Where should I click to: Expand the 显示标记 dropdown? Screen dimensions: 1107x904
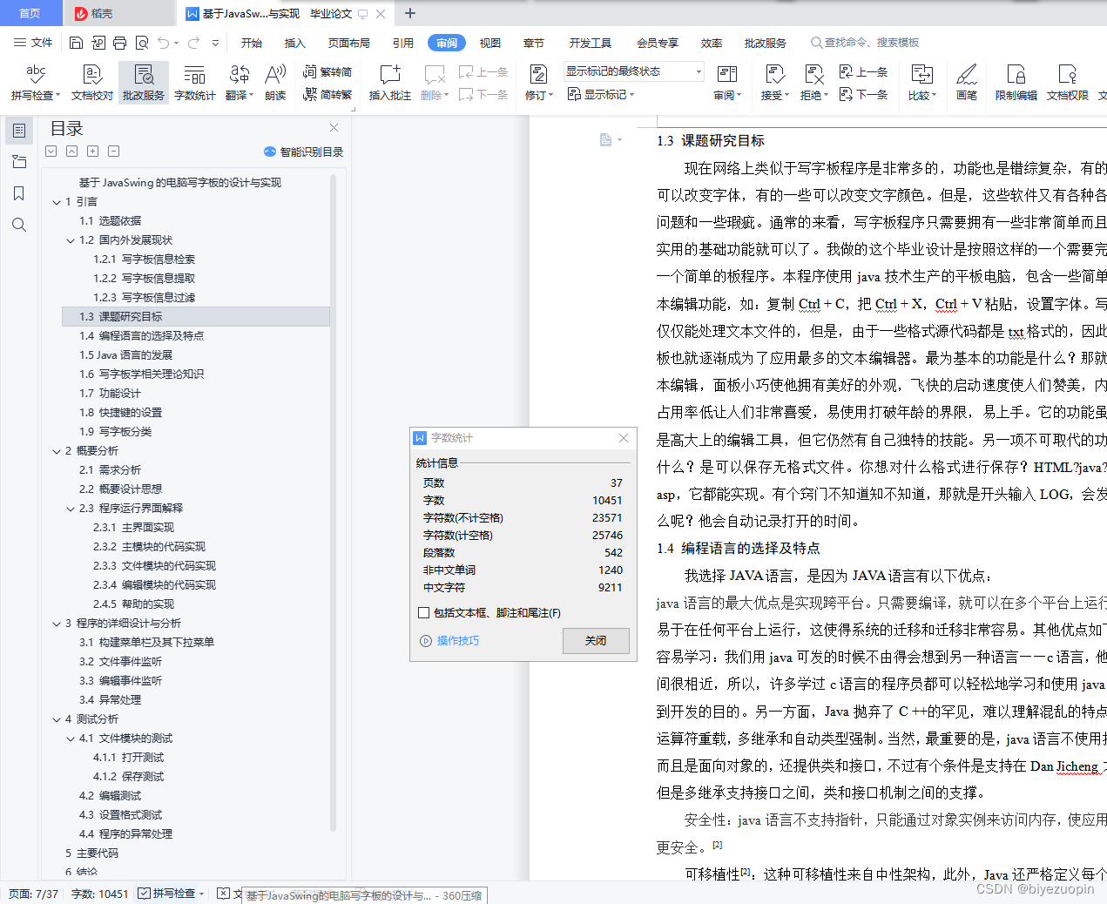tap(601, 94)
